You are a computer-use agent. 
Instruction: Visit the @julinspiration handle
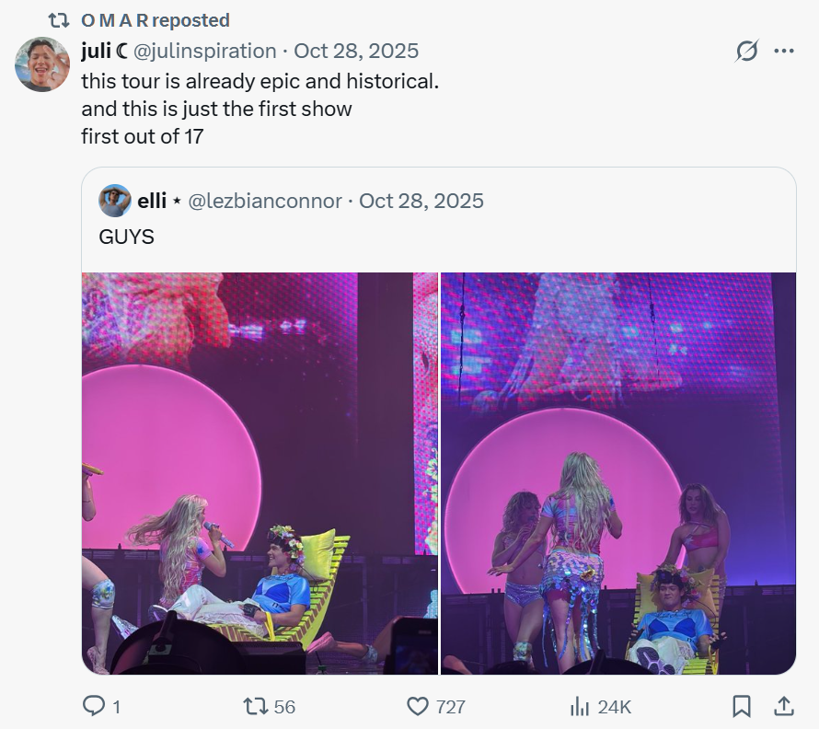click(205, 51)
